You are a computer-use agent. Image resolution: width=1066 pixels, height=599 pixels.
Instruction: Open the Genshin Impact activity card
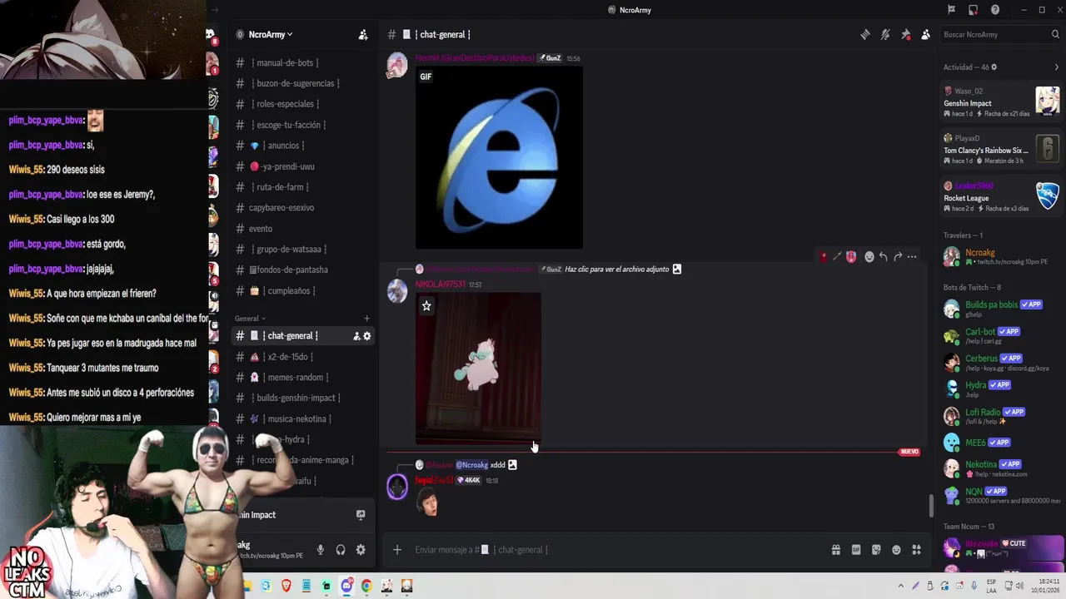click(1001, 102)
